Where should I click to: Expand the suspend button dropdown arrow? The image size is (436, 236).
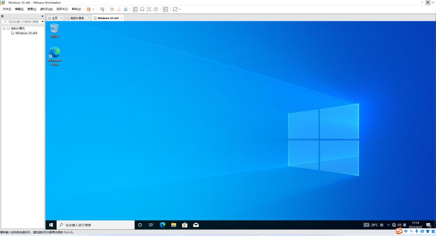click(93, 9)
